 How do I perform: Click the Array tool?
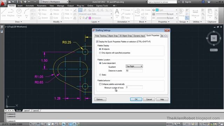[65, 18]
